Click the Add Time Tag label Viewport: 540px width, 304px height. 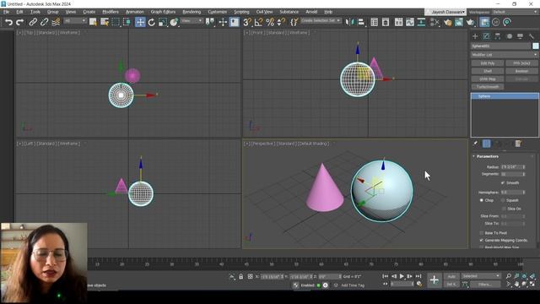(353, 285)
